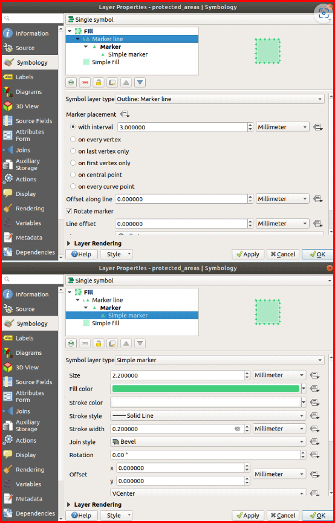Click Apply button in lower dialog

248,515
